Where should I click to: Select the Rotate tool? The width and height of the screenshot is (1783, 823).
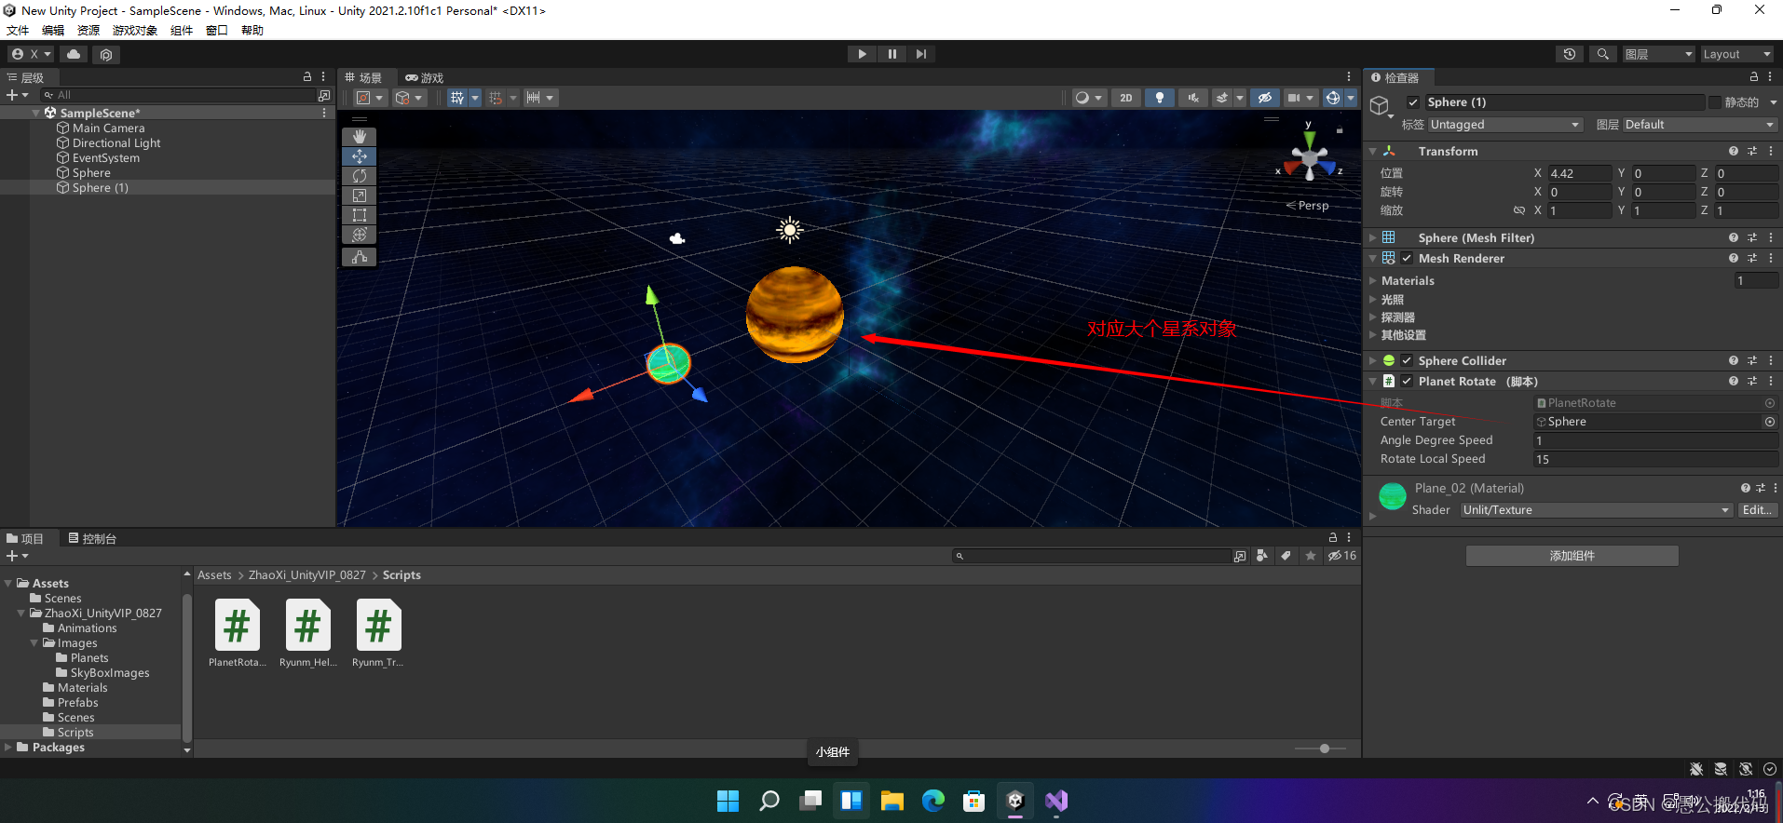point(359,176)
